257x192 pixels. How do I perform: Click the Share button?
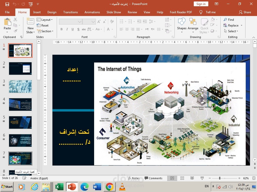[245, 12]
